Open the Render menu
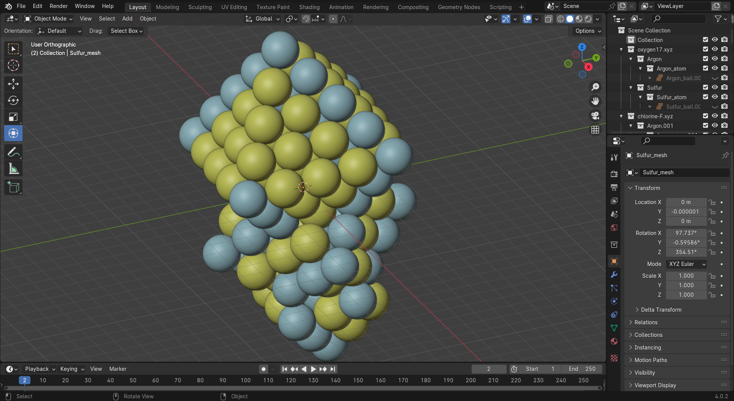Image resolution: width=734 pixels, height=401 pixels. pos(58,6)
